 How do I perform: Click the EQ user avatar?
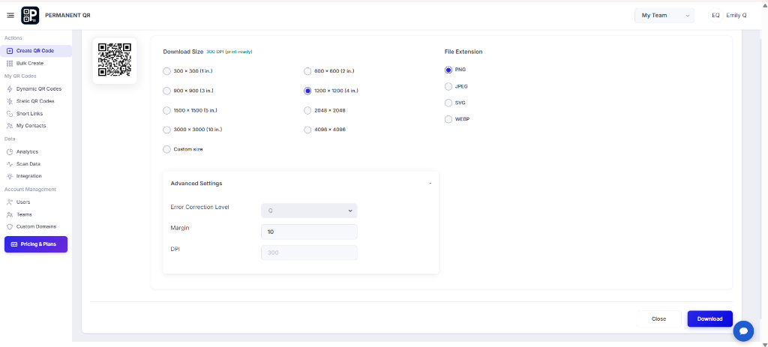click(715, 16)
